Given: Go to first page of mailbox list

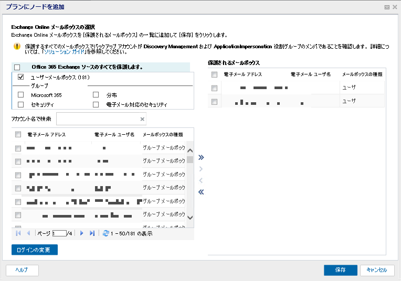Looking at the screenshot, I should click(x=18, y=233).
